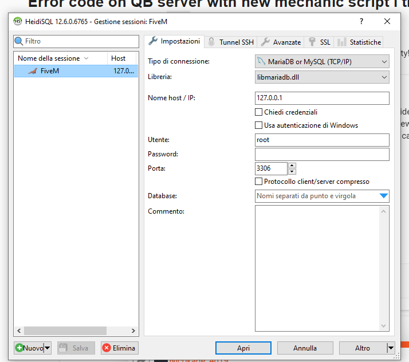Image resolution: width=409 pixels, height=362 pixels.
Task: Click the Altro button
Action: click(x=363, y=348)
